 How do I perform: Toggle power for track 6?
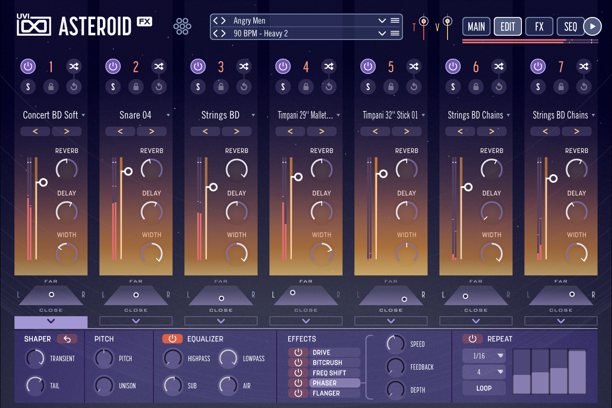453,66
